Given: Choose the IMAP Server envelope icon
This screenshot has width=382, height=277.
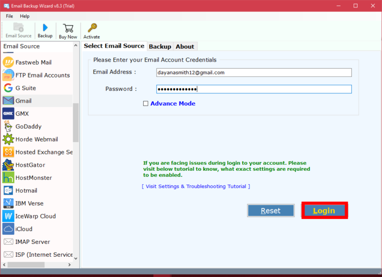Looking at the screenshot, I should click(x=8, y=242).
